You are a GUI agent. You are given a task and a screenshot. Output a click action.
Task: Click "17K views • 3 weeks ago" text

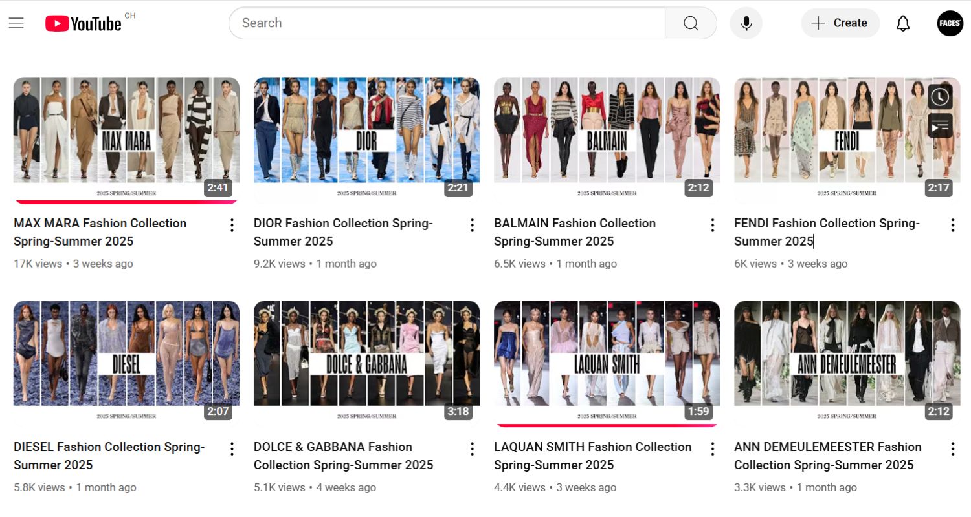pyautogui.click(x=73, y=264)
